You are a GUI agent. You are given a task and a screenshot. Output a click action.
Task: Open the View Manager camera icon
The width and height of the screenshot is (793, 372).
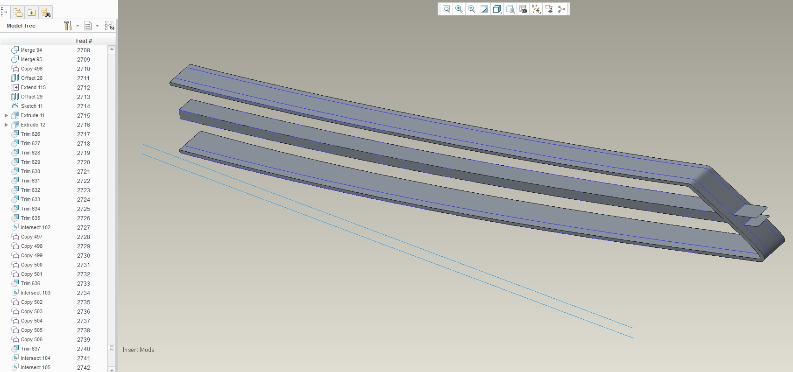[x=523, y=9]
